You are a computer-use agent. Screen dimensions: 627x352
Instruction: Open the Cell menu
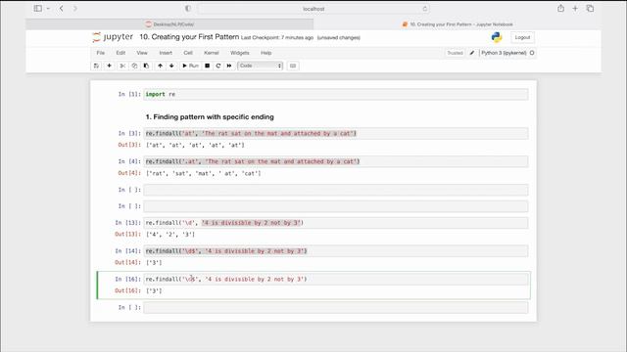click(188, 53)
